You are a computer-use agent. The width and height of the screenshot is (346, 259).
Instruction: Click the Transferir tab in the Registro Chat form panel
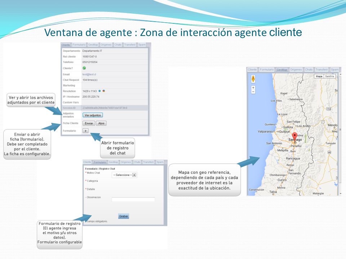click(x=148, y=162)
